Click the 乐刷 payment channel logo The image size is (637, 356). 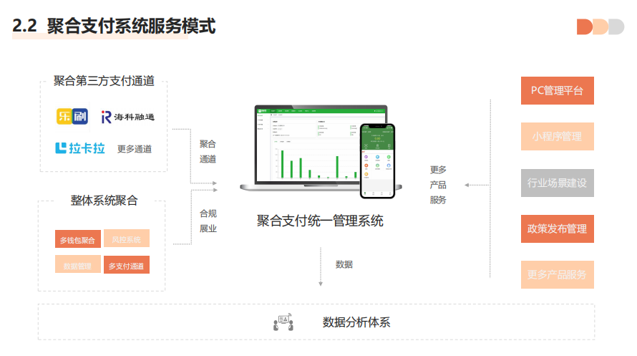pos(71,117)
